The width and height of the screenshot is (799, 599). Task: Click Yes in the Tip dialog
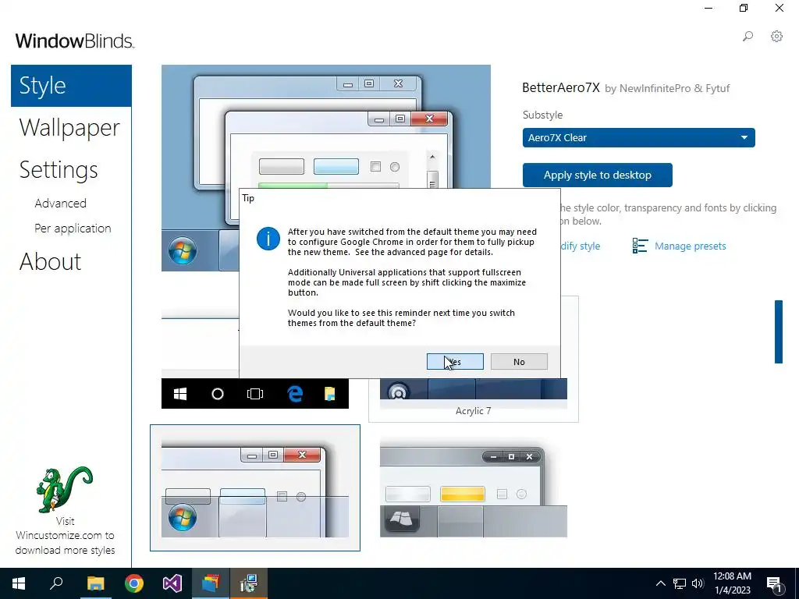(x=455, y=362)
